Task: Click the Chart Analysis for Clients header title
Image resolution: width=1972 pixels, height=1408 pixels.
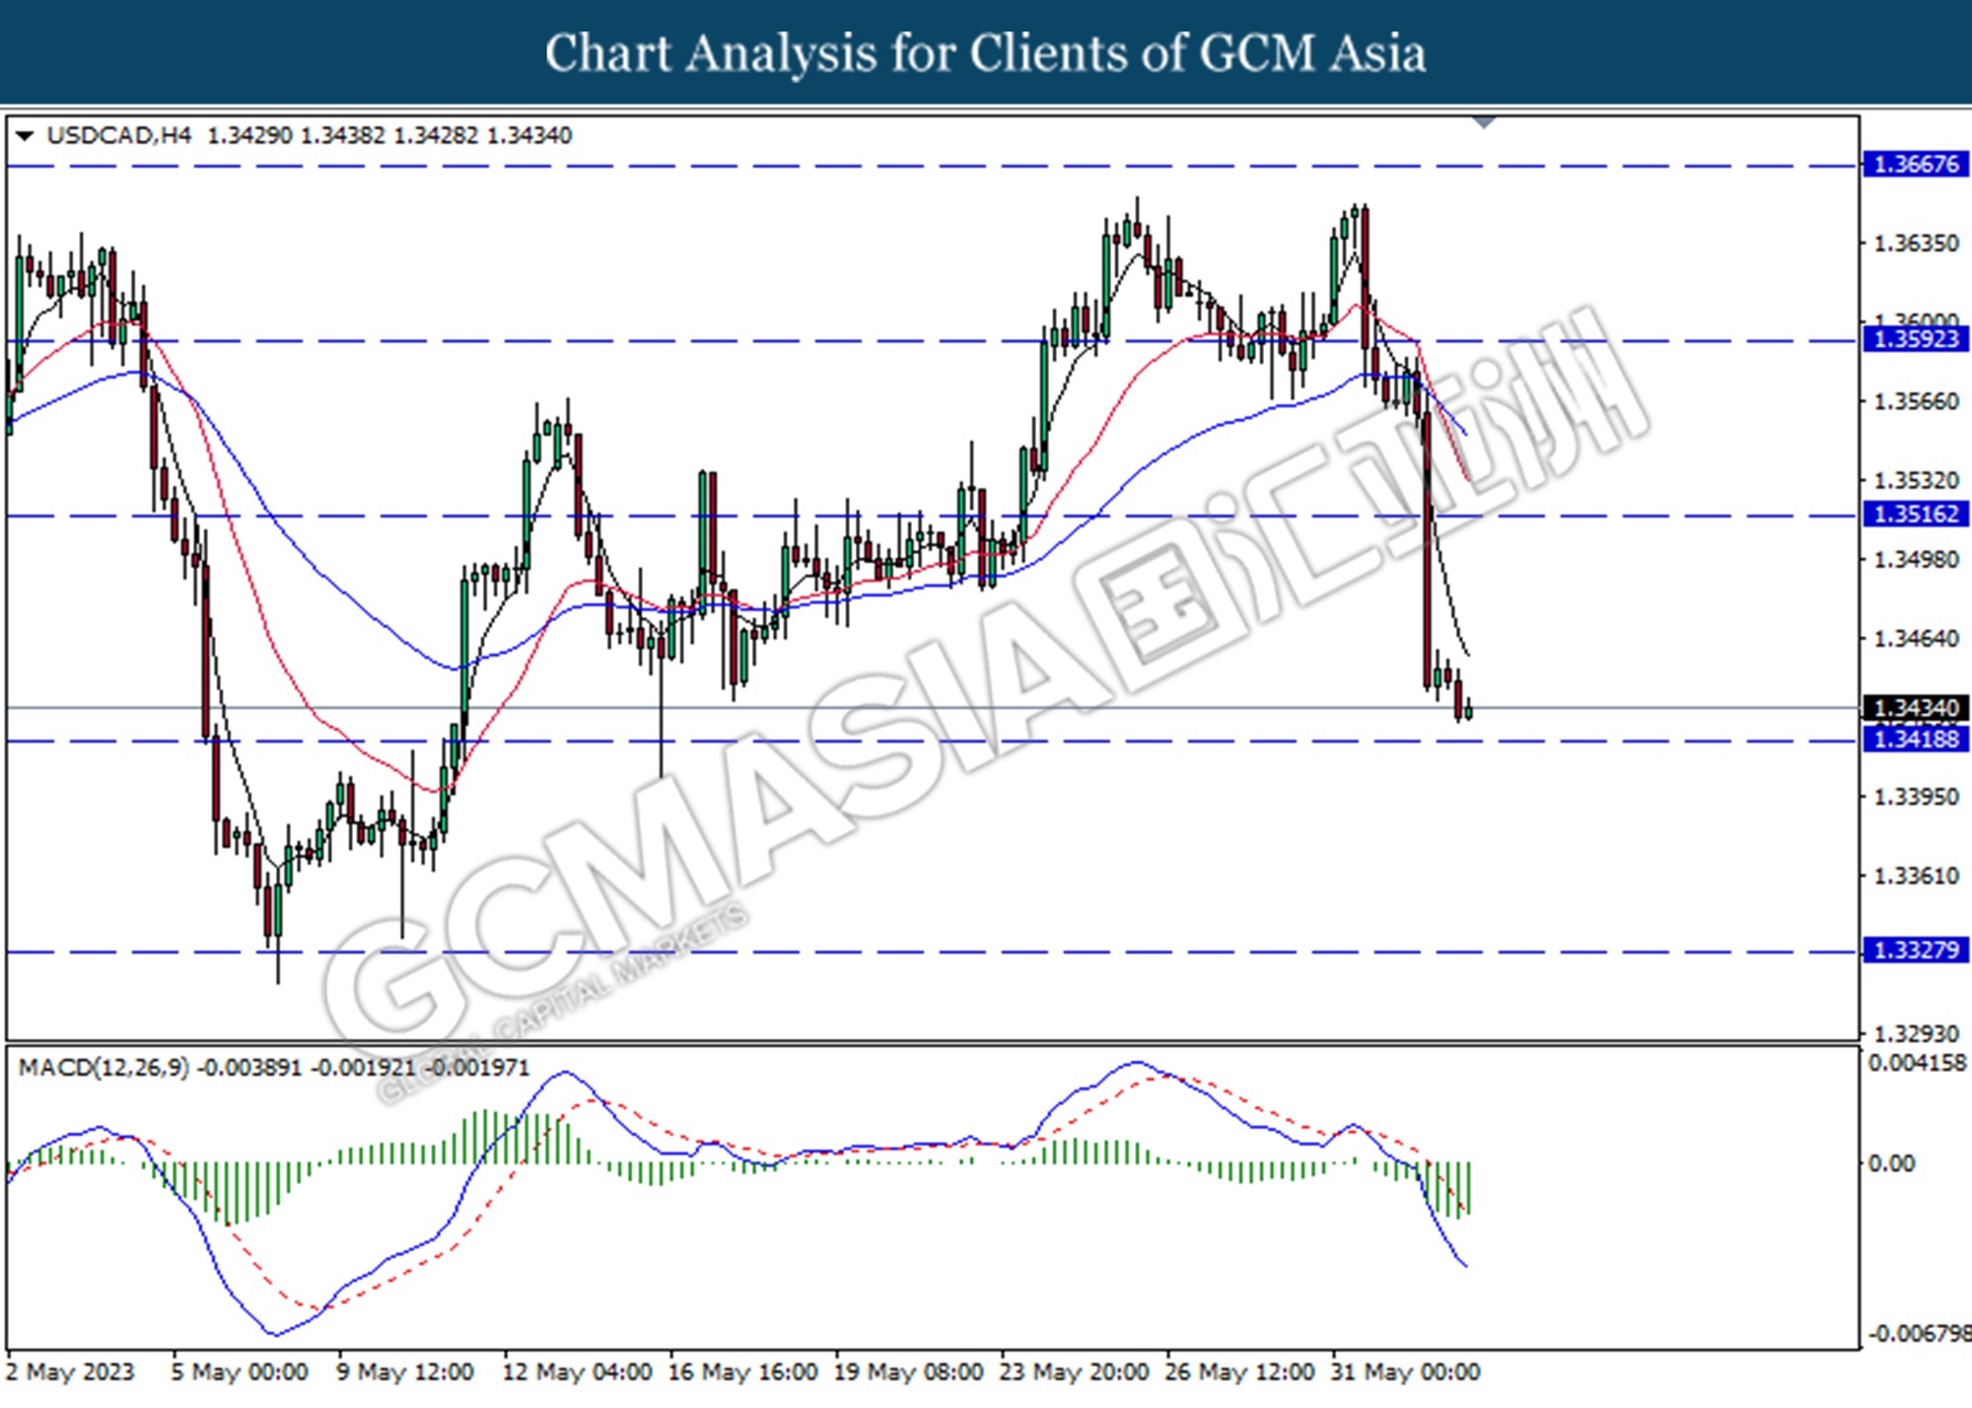Action: point(985,52)
